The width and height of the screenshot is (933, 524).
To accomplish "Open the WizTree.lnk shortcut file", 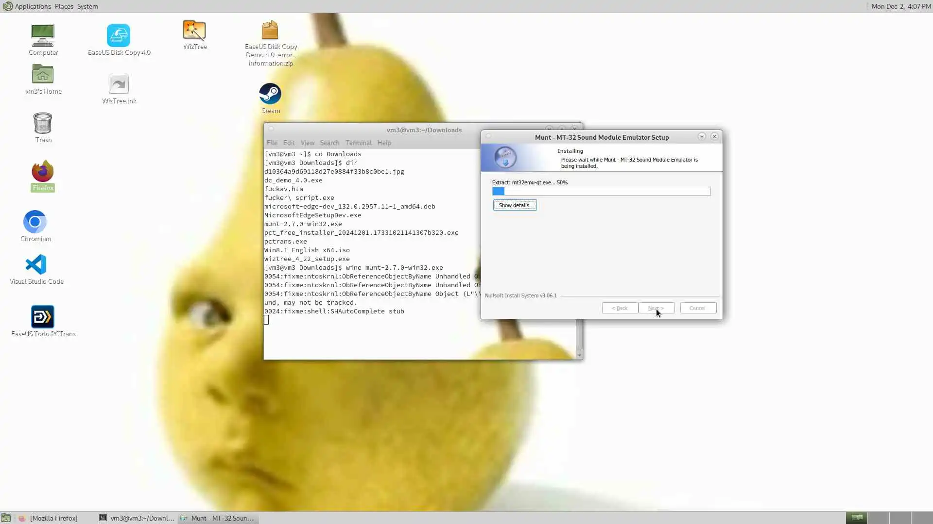I will [119, 85].
